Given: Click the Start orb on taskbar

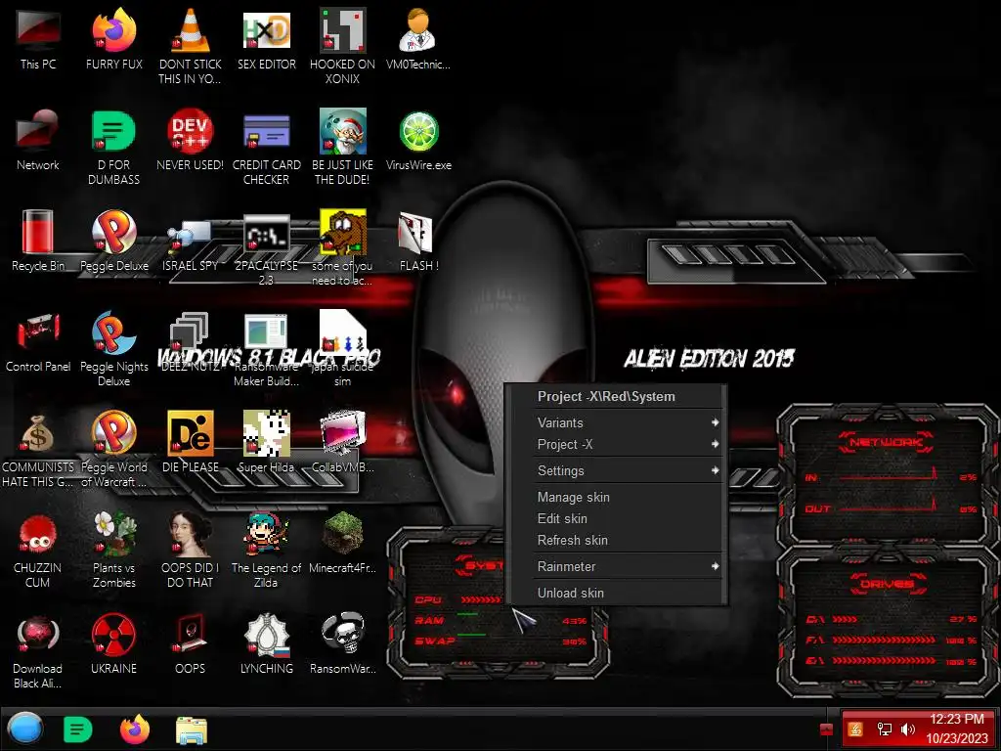Looking at the screenshot, I should point(24,729).
